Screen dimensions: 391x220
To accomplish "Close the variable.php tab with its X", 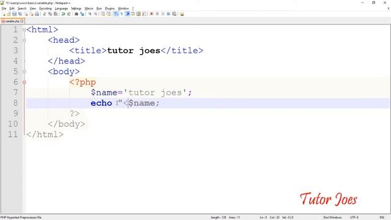I will 22,21.
